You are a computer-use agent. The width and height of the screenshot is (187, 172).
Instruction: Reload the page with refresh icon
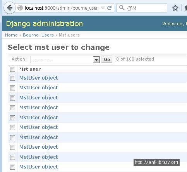[110, 8]
